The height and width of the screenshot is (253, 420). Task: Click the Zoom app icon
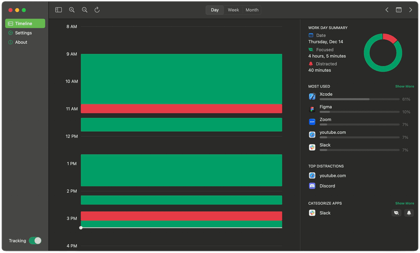pos(312,122)
